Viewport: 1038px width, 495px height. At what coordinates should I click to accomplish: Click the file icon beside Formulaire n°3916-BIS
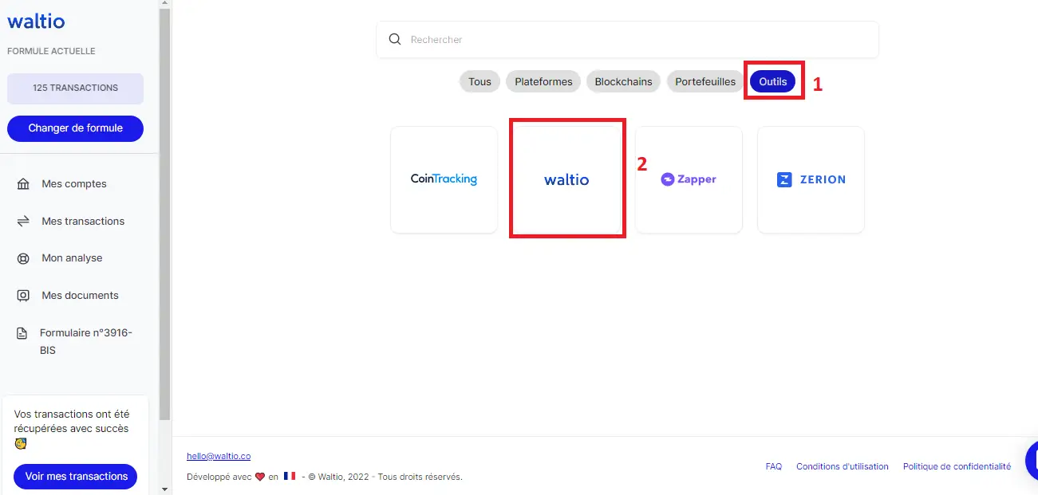tap(22, 333)
